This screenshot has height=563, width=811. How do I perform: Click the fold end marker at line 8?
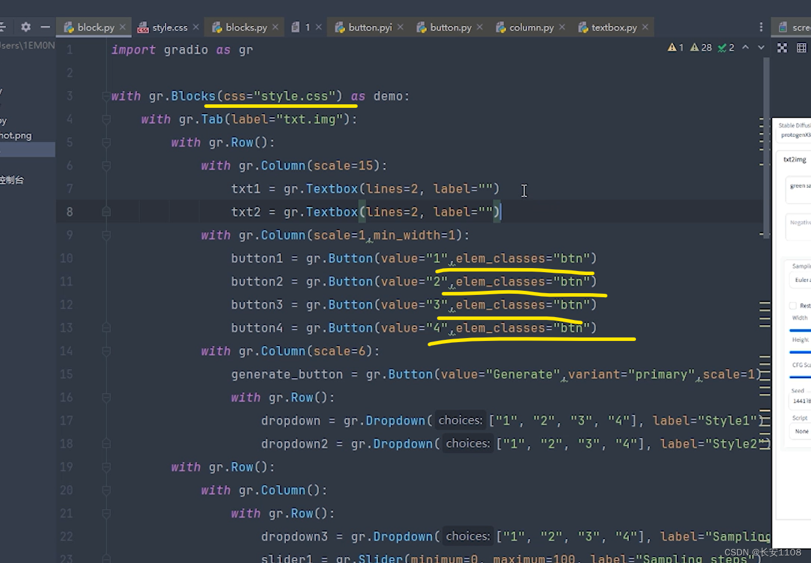click(106, 212)
